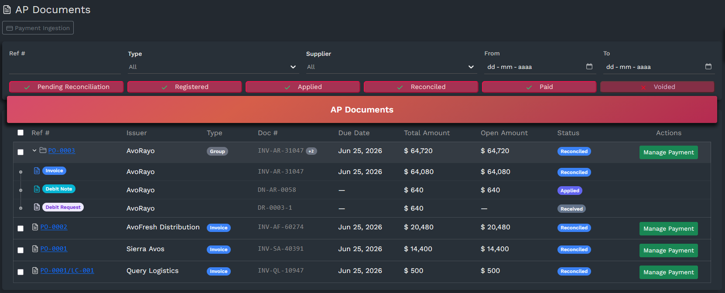Click the document icon of Debit Request row

click(37, 207)
